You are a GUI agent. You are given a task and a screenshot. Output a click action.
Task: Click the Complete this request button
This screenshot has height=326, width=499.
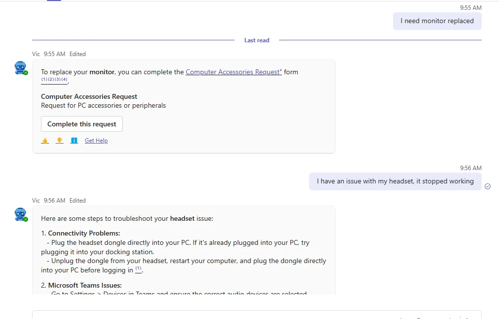(82, 124)
